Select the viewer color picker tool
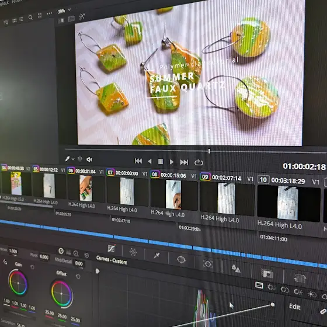The height and width of the screenshot is (327, 327). click(68, 159)
